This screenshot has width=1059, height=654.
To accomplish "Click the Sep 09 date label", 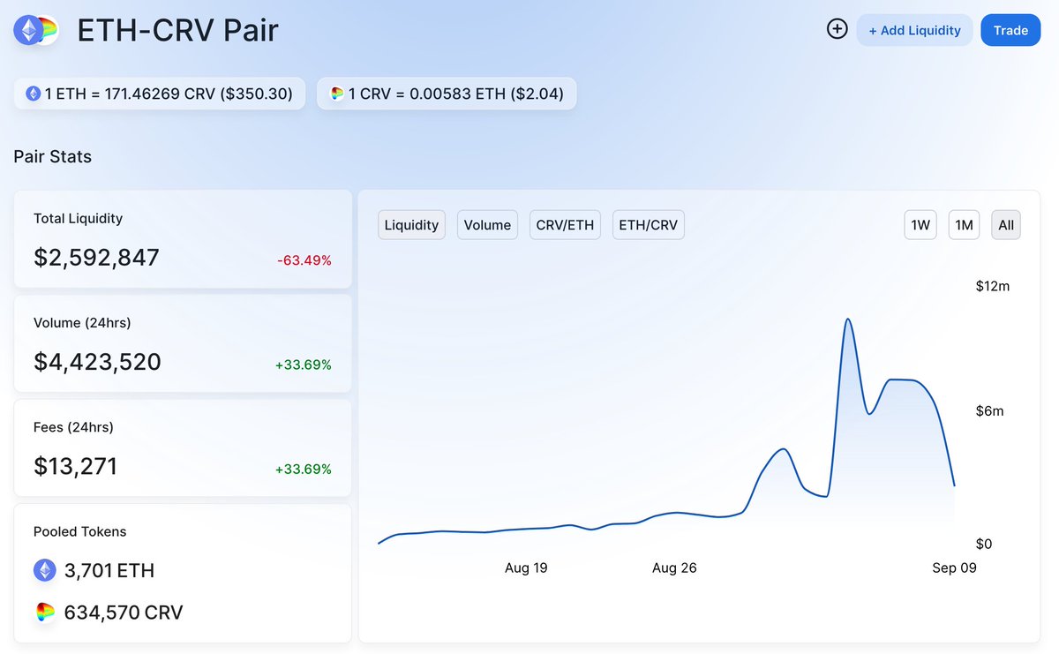I will tap(954, 568).
